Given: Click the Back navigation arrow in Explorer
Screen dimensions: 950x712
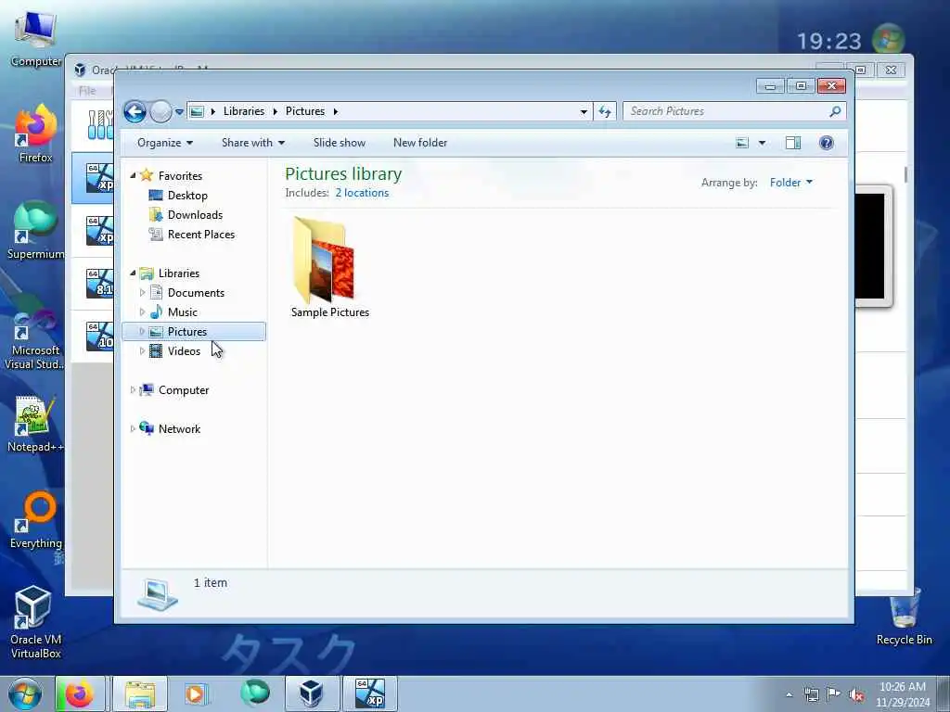Looking at the screenshot, I should pyautogui.click(x=135, y=111).
